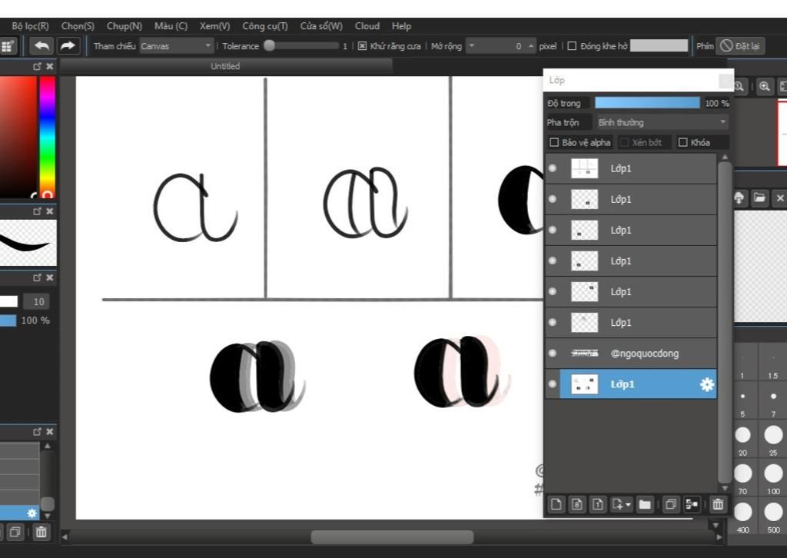The width and height of the screenshot is (787, 558).
Task: Undock the color panel with its pop-out icon
Action: 37,66
